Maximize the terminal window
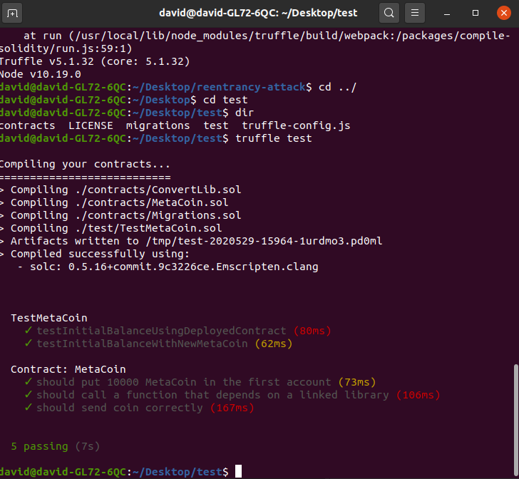 coord(476,14)
